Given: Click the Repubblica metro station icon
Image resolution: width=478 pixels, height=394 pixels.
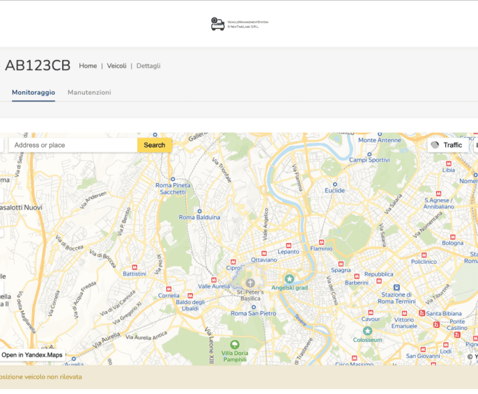Looking at the screenshot, I should (x=379, y=281).
